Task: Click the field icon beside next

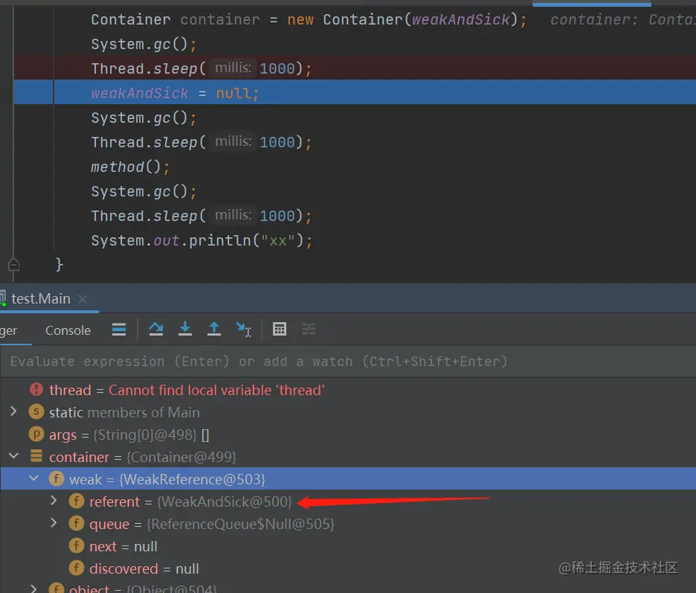Action: pos(77,545)
